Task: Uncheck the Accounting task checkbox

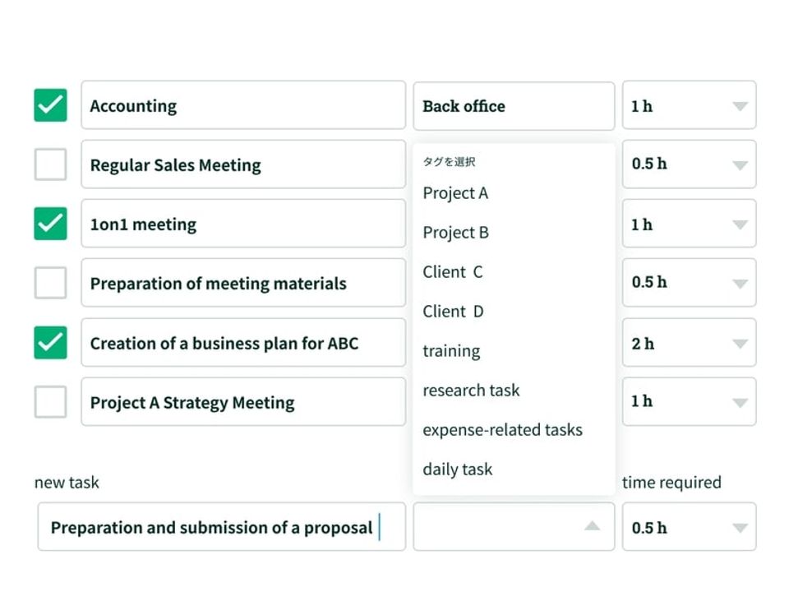Action: [50, 105]
